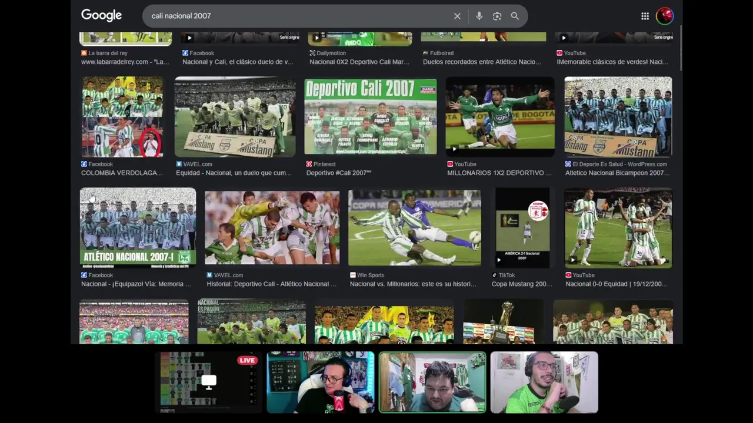Screen dimensions: 753x423
Task: Click 'Nacional - ¡Equipazo! Vía: Memoria' link
Action: coord(136,284)
